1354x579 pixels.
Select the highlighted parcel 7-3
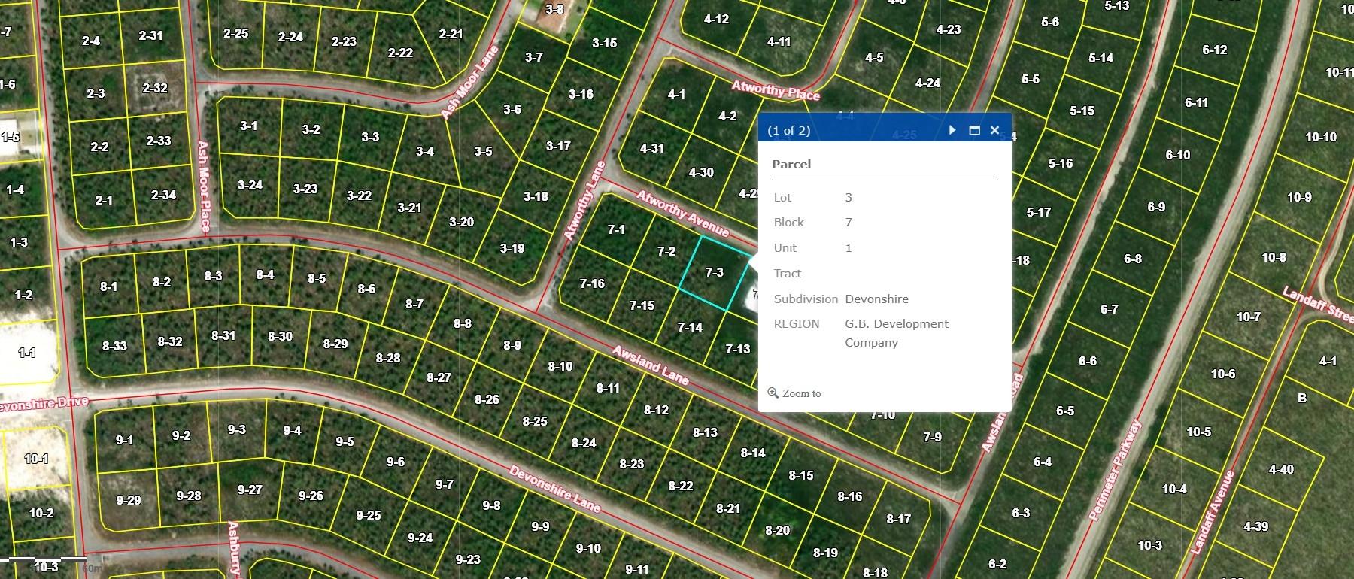(x=714, y=272)
